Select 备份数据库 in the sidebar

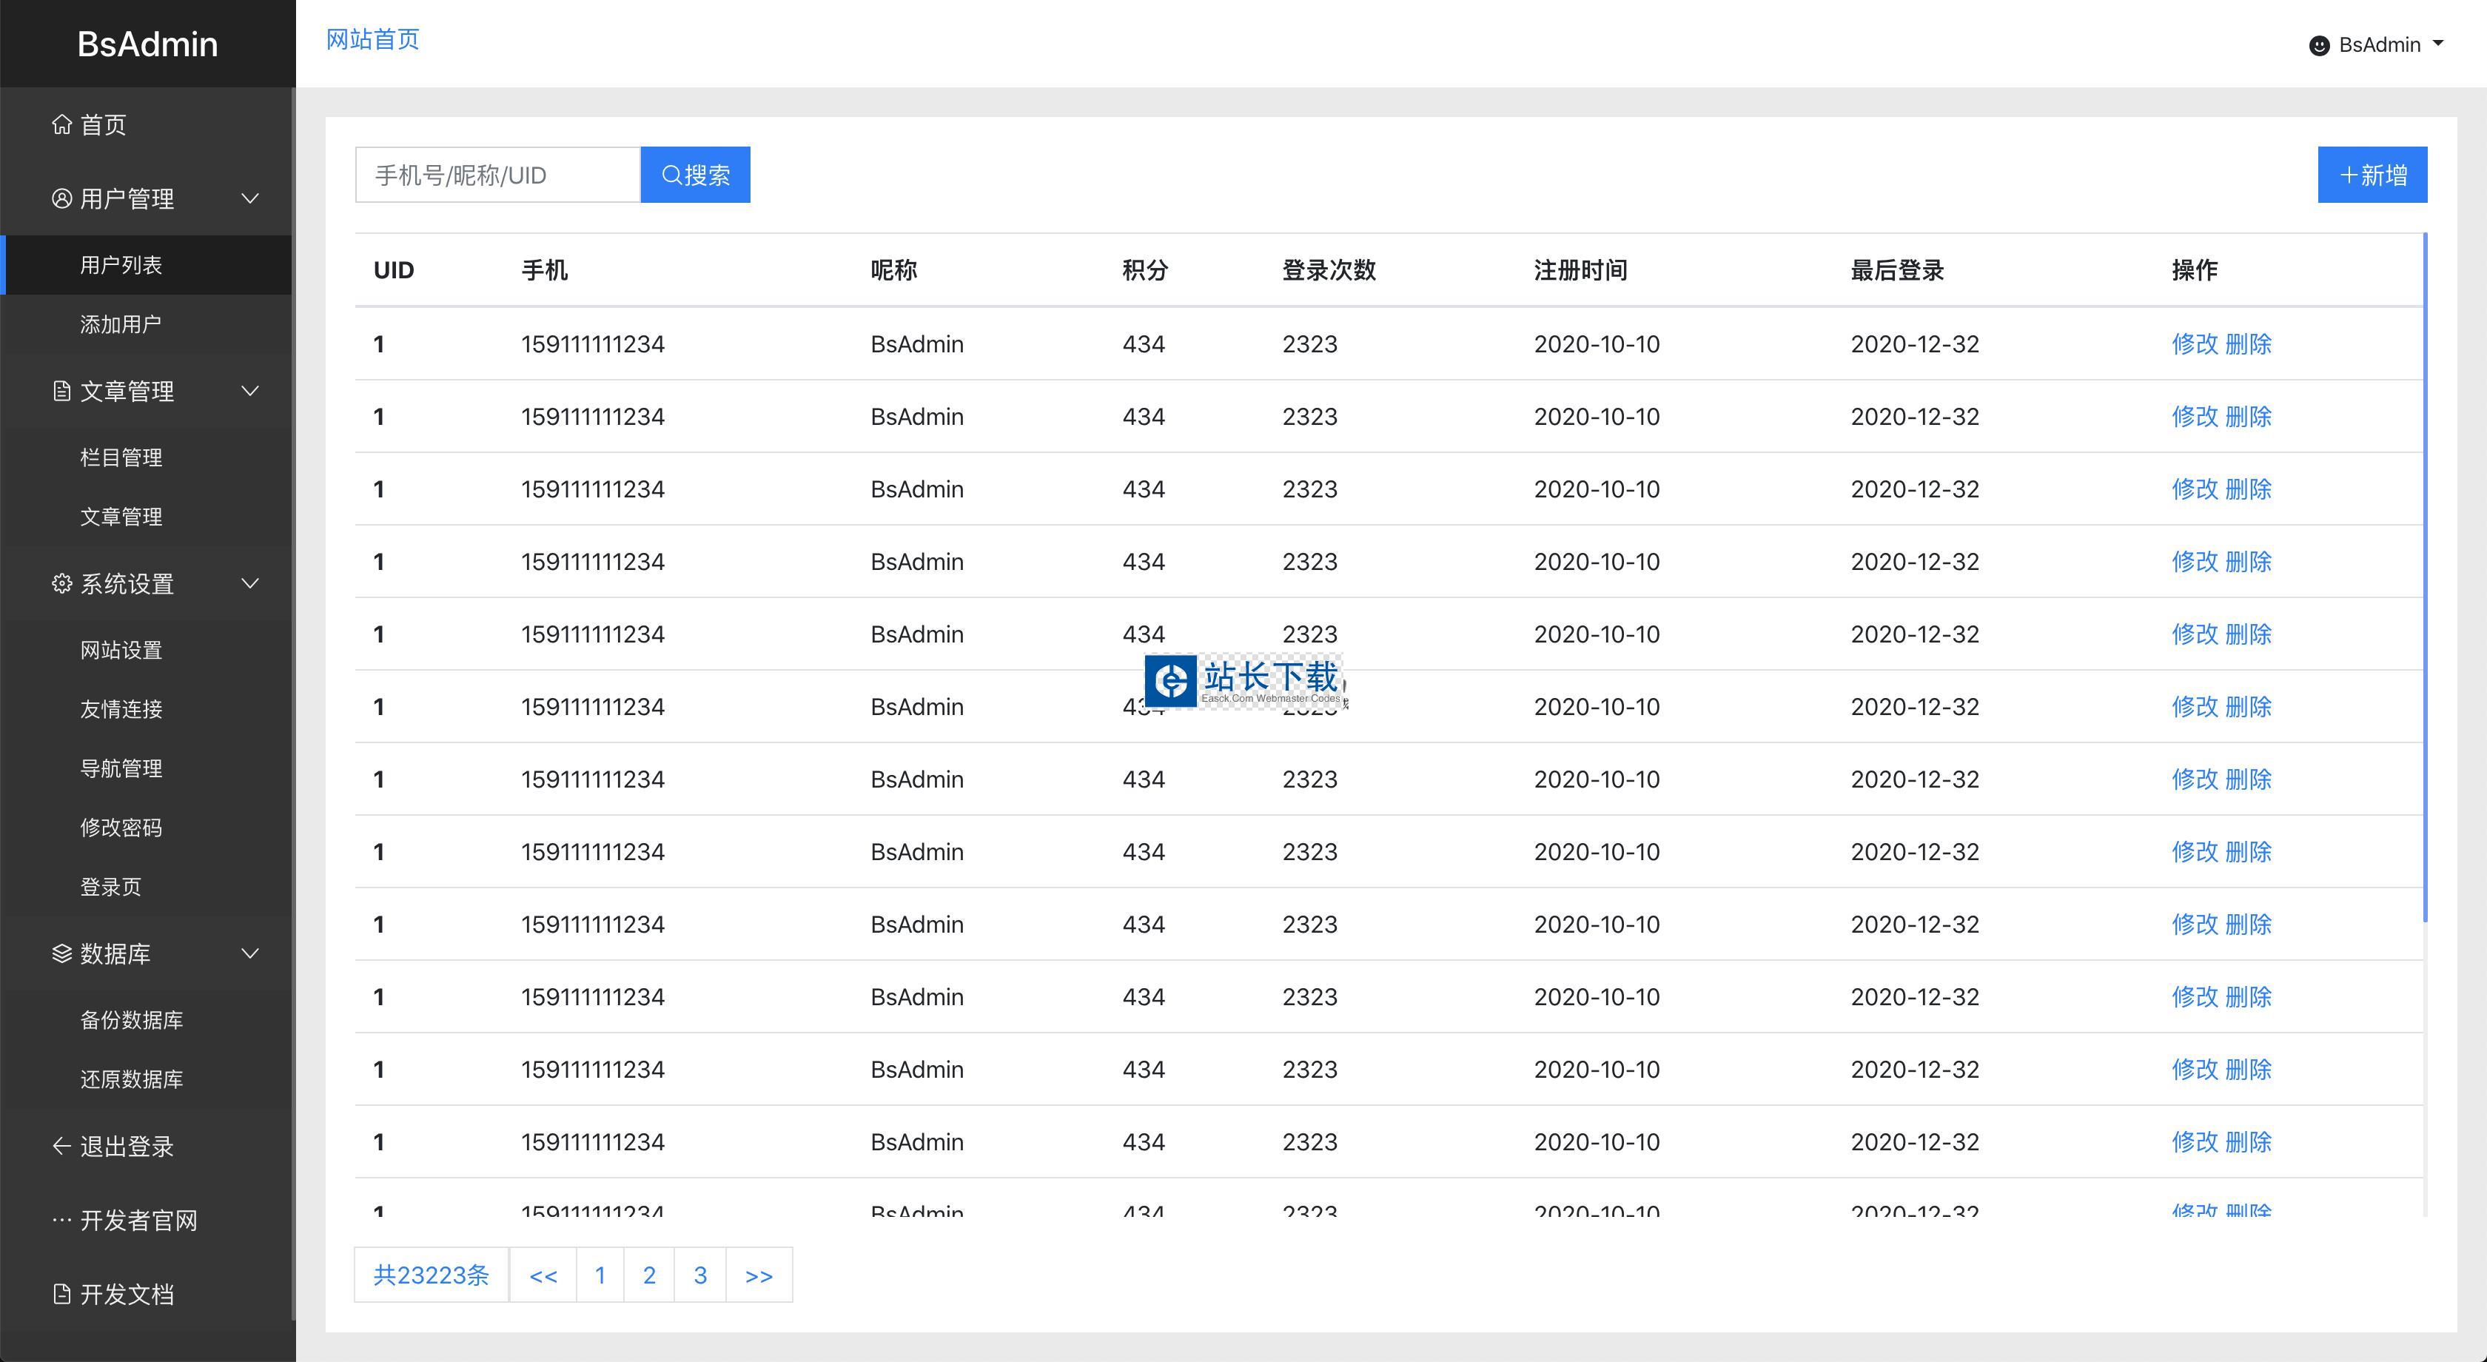pos(131,1020)
